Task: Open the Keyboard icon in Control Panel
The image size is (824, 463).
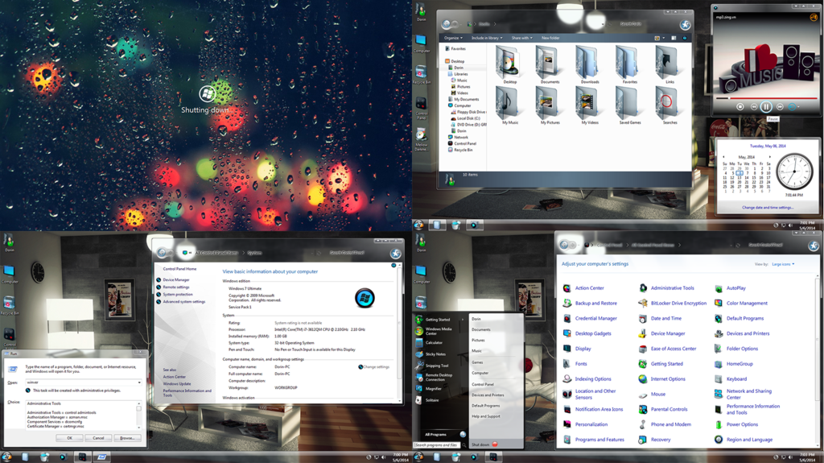Action: click(x=719, y=378)
